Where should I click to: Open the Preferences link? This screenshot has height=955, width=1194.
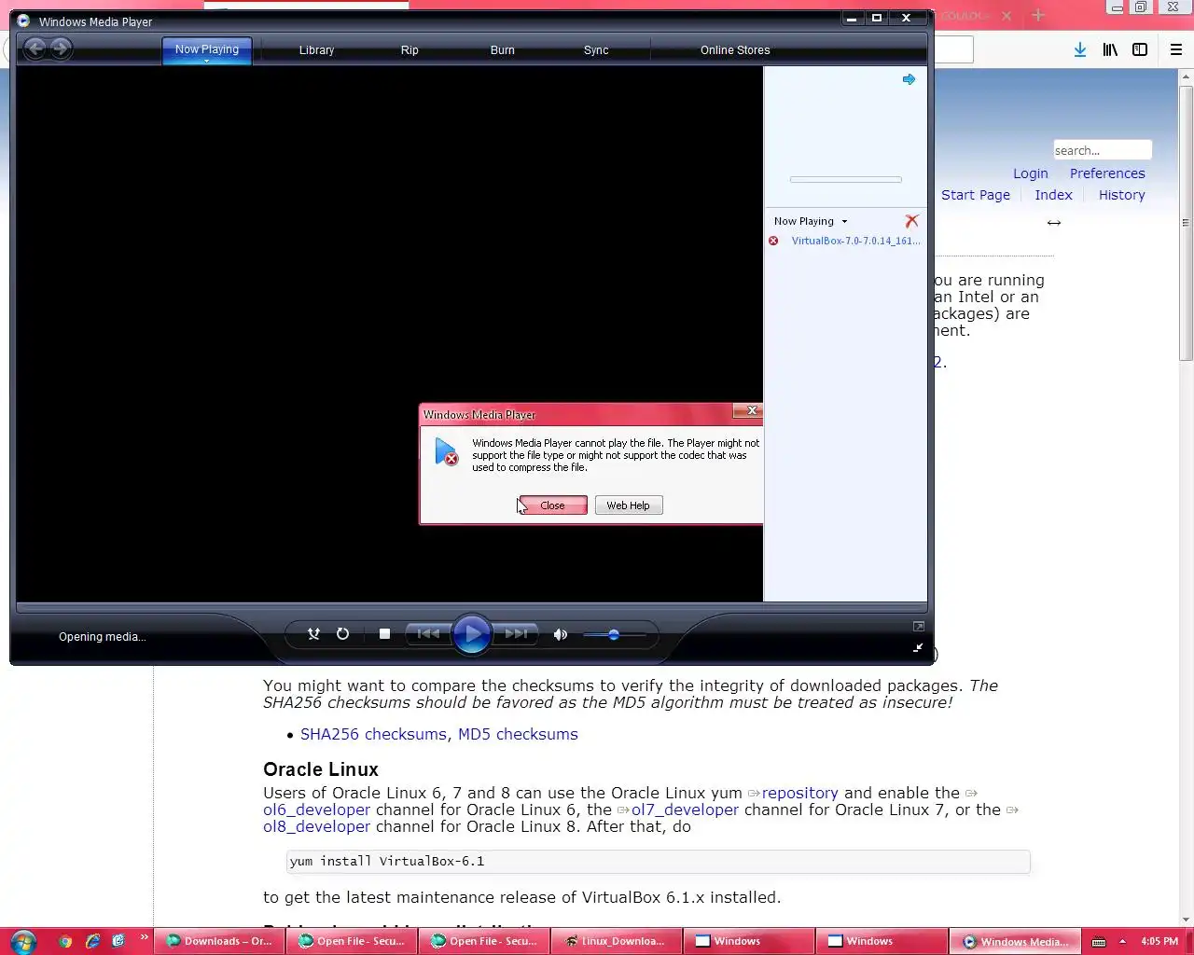[1107, 173]
